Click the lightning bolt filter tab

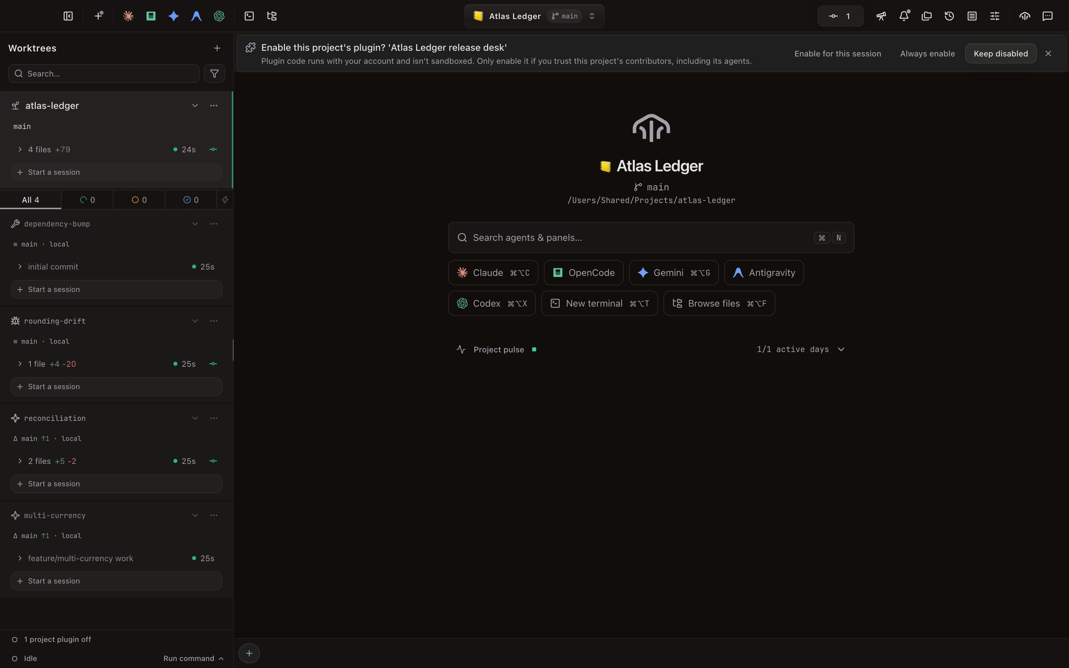(225, 200)
